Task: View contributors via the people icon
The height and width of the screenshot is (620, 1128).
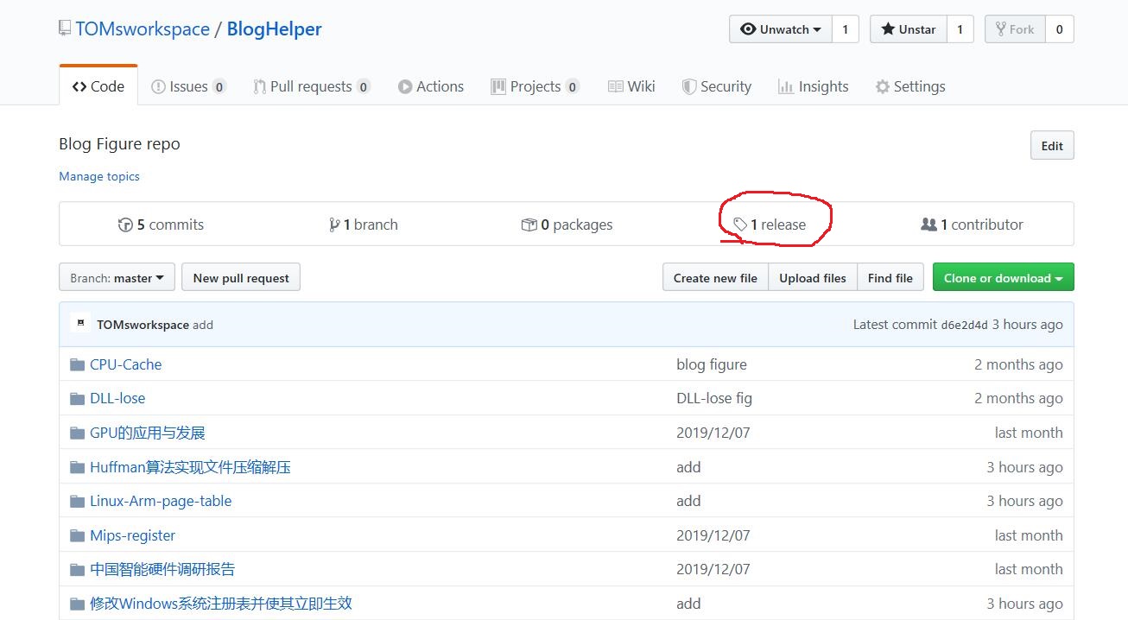Action: click(x=929, y=224)
